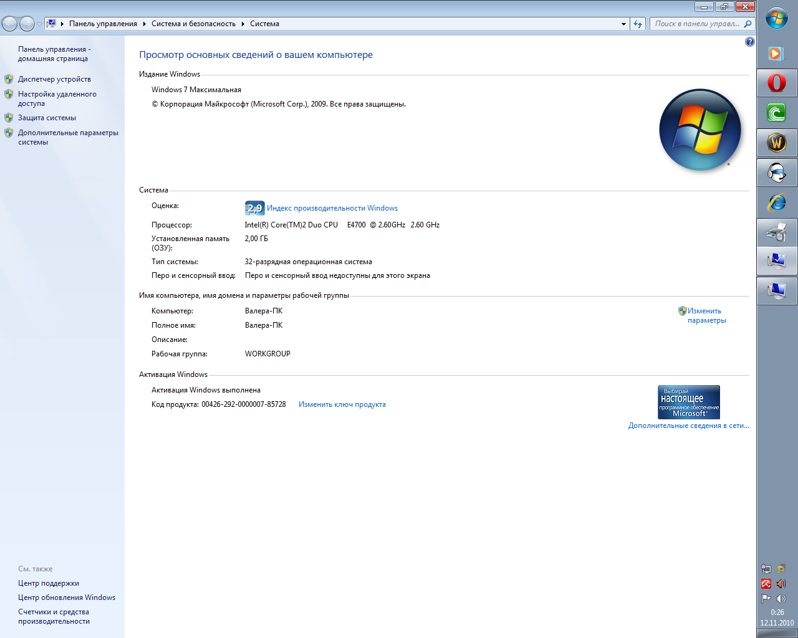
Task: Click the control panel search field
Action: [x=696, y=24]
